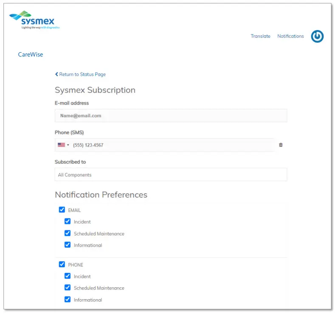Open the Notifications menu item
Viewport: 335px width, 314px height.
[x=290, y=36]
